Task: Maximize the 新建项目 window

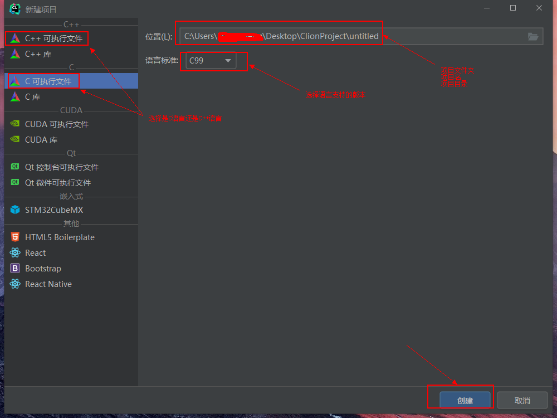Action: coord(513,8)
